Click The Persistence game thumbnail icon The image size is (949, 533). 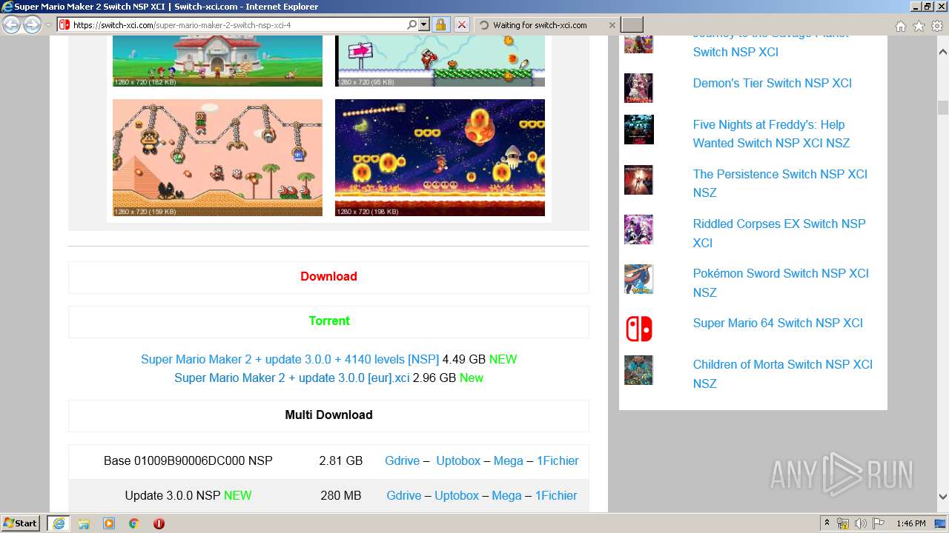click(638, 180)
